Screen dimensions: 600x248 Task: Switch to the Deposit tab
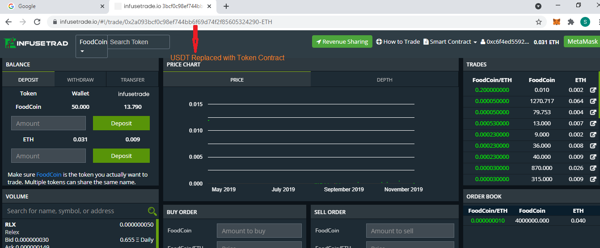coord(28,80)
